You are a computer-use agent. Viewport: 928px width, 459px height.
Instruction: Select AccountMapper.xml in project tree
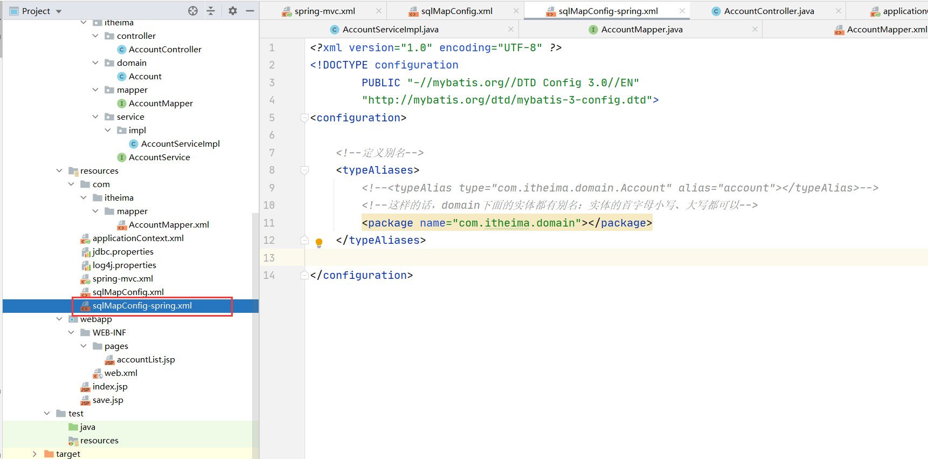(x=169, y=224)
